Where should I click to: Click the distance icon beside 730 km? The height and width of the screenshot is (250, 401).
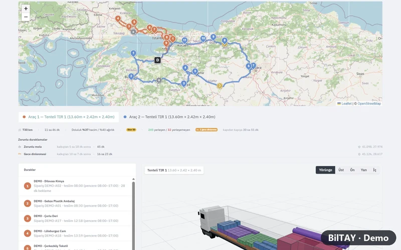tap(20, 130)
